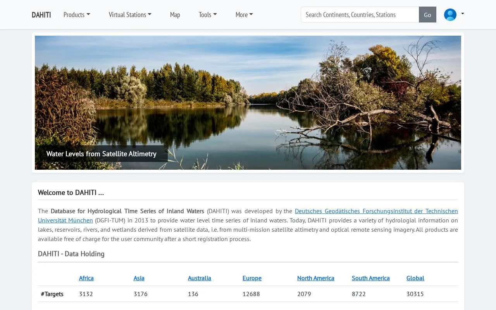Click the North America target count 2079
Viewport: 496px width, 310px height.
tap(304, 294)
